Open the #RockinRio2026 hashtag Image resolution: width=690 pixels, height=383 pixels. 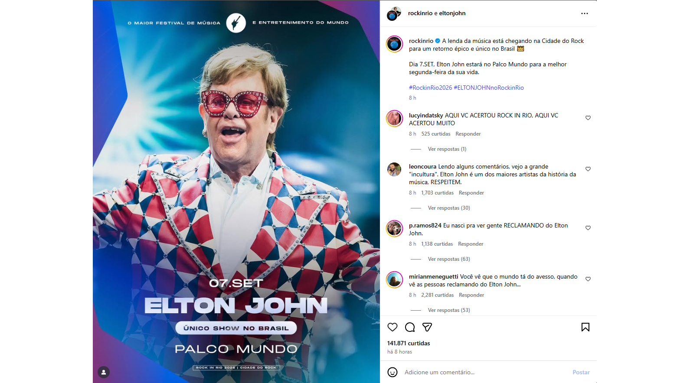point(430,88)
